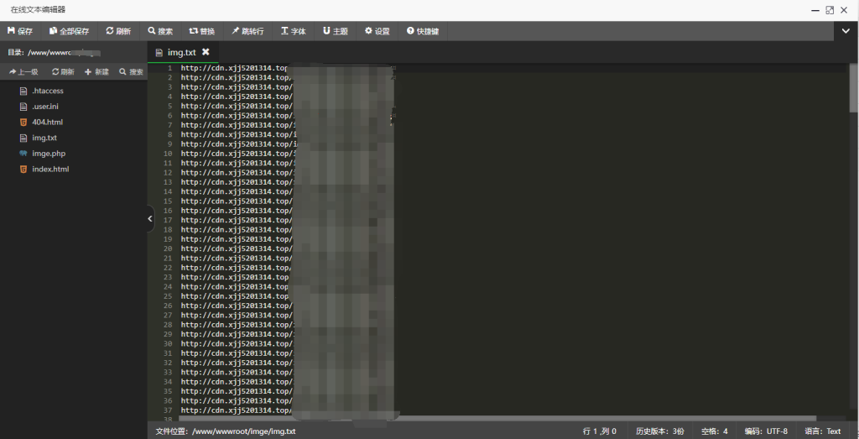Open the Theme (主题) selector

[x=335, y=31]
